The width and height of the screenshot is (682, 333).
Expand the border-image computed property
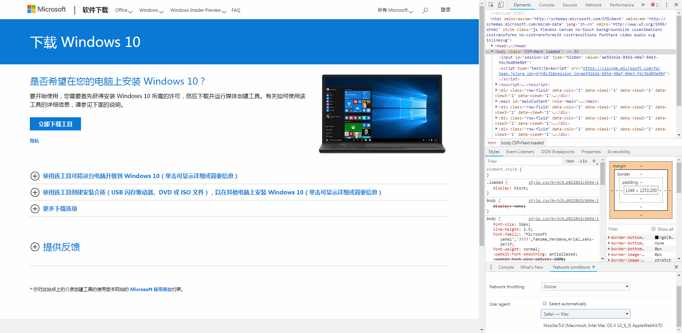point(609,254)
